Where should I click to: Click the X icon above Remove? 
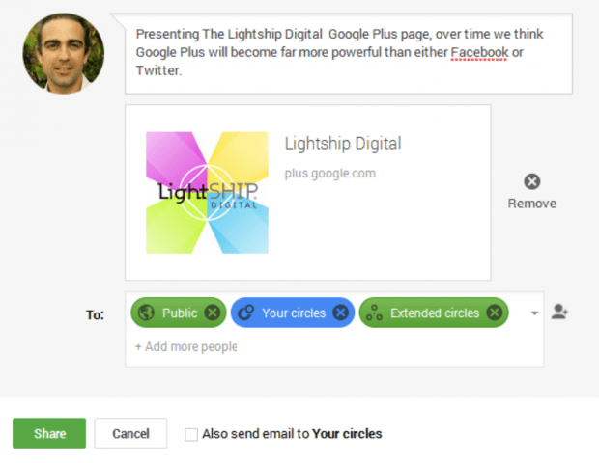tap(532, 181)
